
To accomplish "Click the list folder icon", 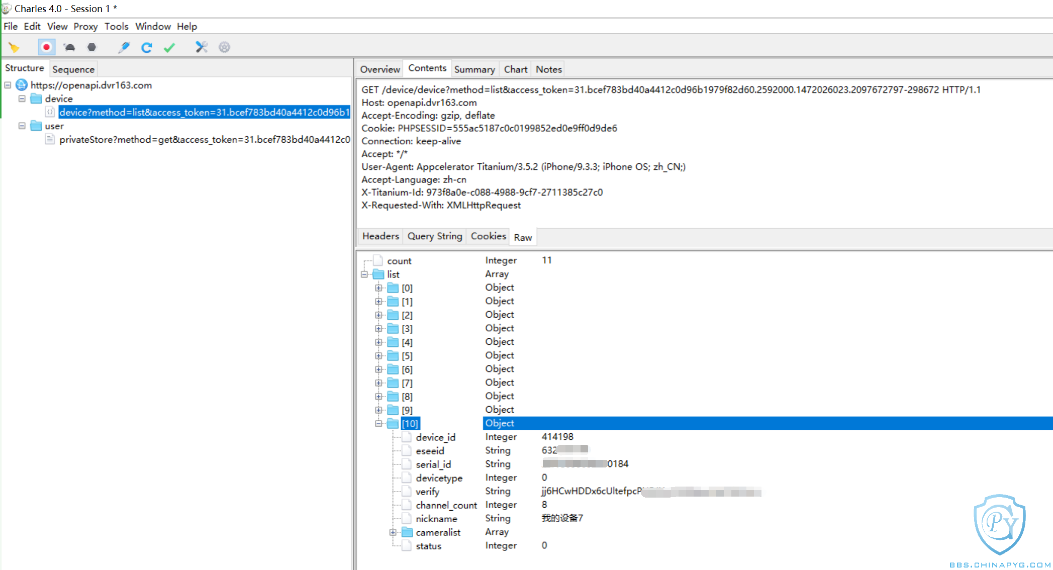I will click(378, 274).
